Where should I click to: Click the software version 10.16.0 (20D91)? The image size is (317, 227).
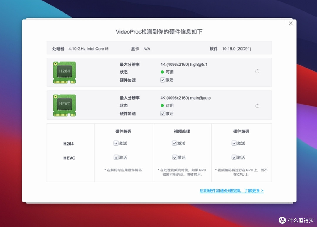click(x=237, y=49)
